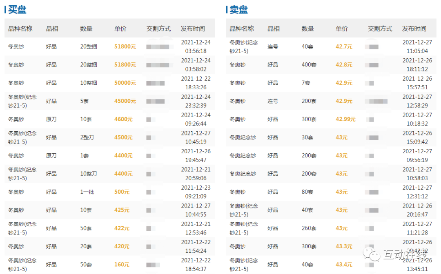Click timestamp 2021-12-27 10:58:03
This screenshot has height=274, width=441.
[417, 174]
